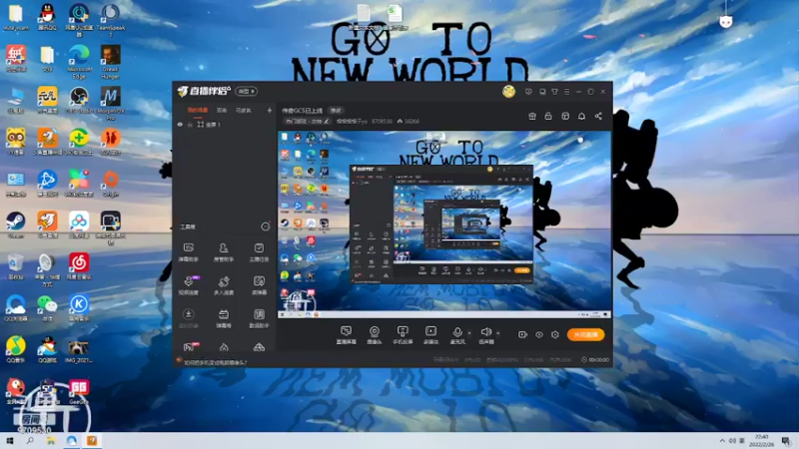Open the 弹幕助手 danmaku assistant tool
The image size is (799, 449).
point(188,252)
